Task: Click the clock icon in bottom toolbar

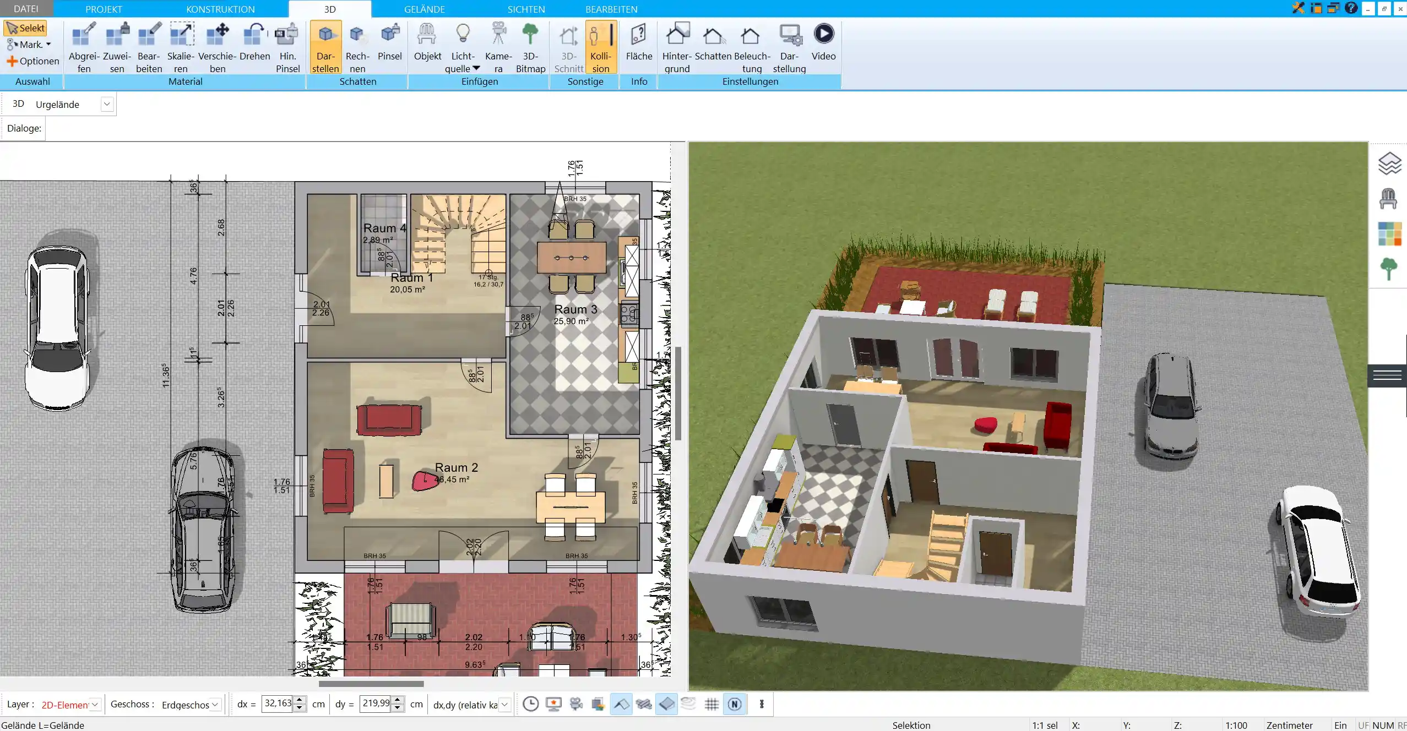Action: [530, 704]
